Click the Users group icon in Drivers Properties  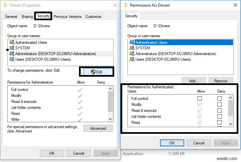12,59
